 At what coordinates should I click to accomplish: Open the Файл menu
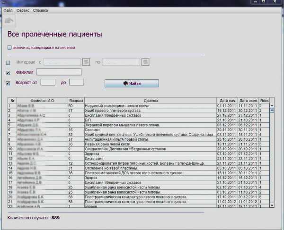click(8, 10)
